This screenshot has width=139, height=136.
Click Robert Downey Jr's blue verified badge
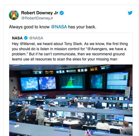tap(62, 13)
